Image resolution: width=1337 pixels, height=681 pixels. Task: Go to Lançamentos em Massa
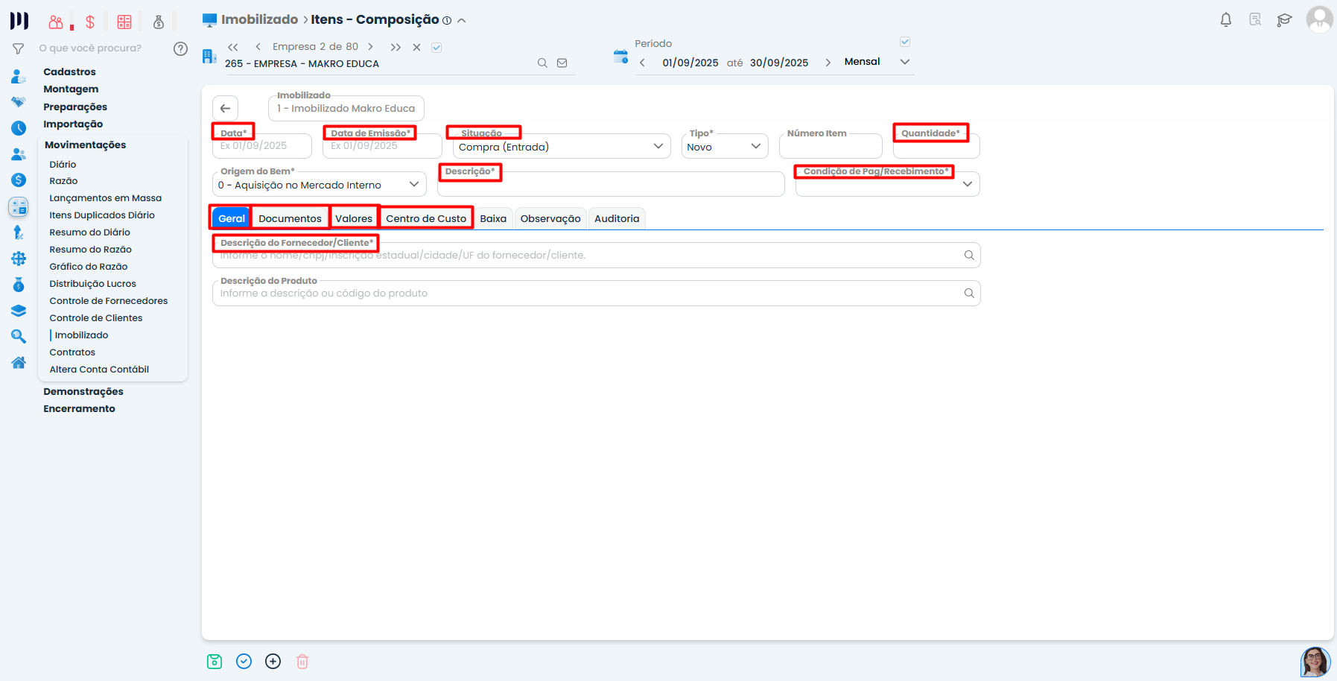(x=106, y=198)
